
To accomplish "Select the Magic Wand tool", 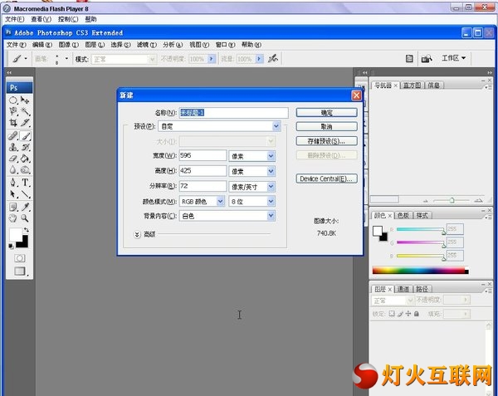I will pos(25,111).
